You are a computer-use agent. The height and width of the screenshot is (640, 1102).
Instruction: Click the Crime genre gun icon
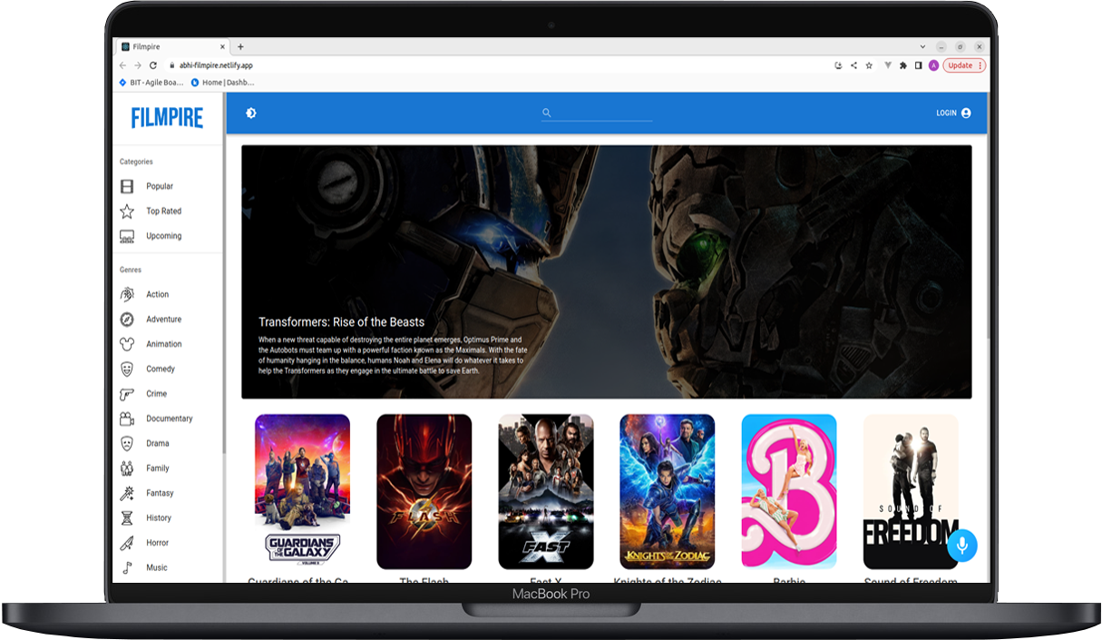tap(127, 394)
